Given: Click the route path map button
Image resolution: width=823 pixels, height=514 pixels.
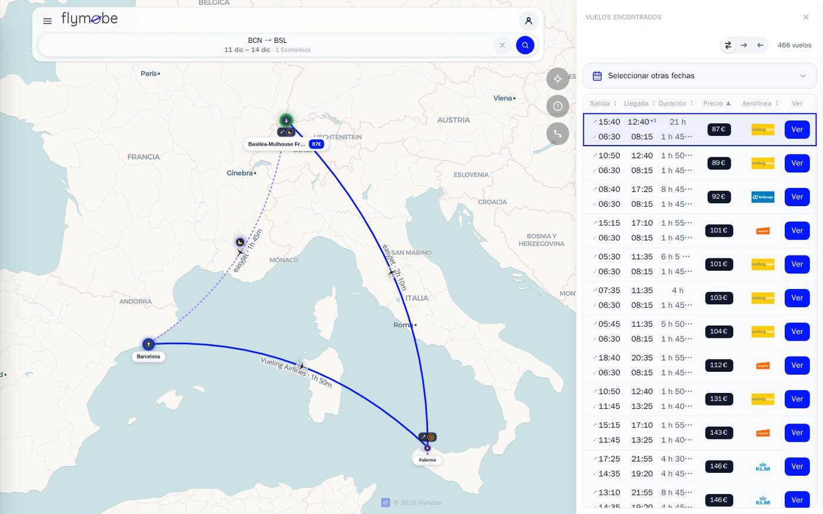Looking at the screenshot, I should pos(558,134).
